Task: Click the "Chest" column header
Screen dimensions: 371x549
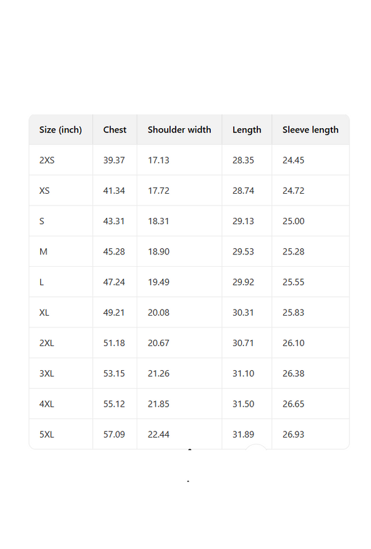Action: coord(114,130)
